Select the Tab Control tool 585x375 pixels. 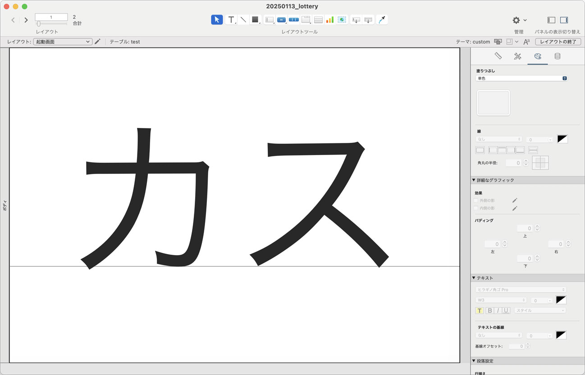click(x=306, y=20)
